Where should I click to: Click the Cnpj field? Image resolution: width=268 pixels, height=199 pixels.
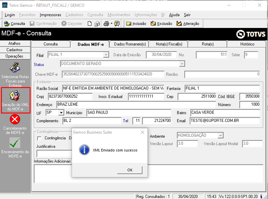[70, 97]
